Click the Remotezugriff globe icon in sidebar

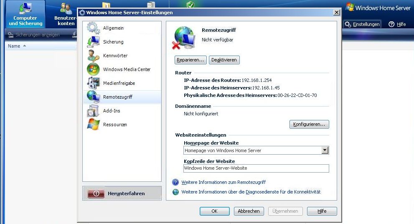click(94, 97)
